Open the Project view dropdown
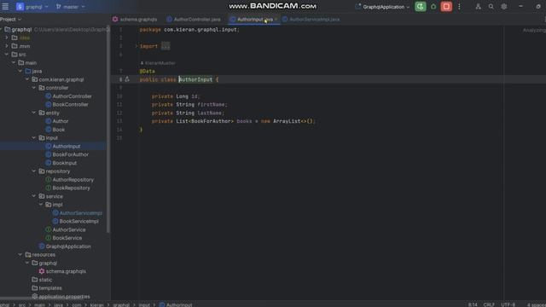Screen dimensions: 546x307 11,20
